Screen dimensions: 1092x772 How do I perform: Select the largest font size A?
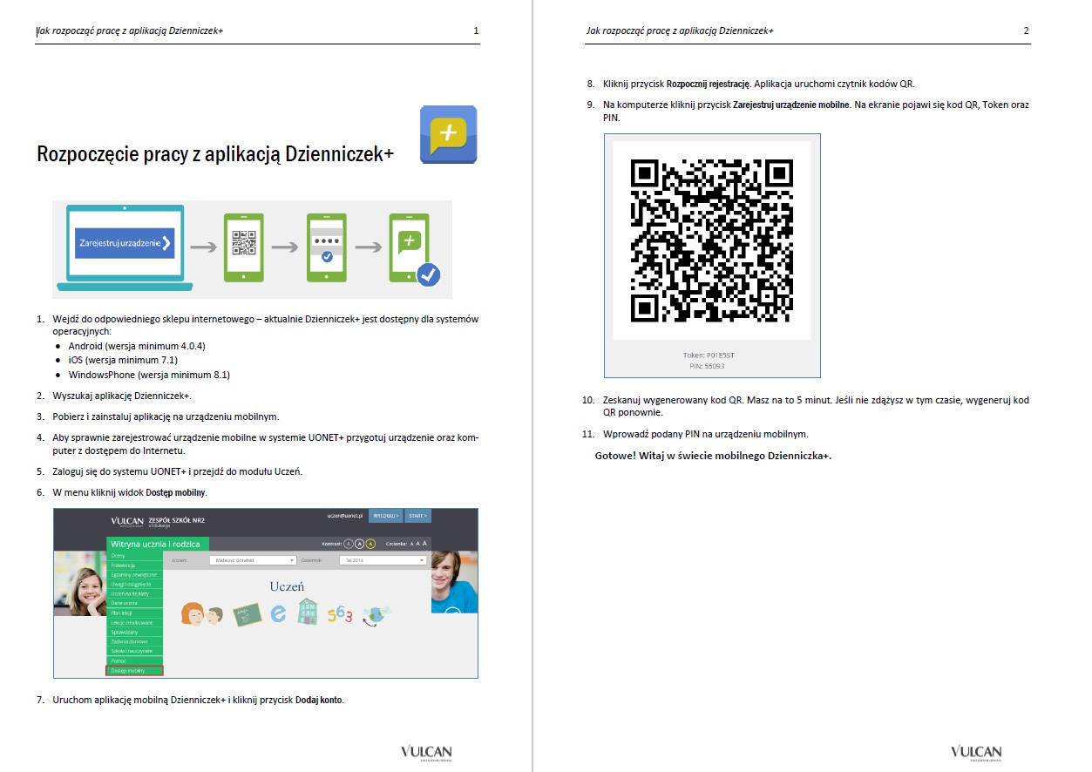click(424, 544)
